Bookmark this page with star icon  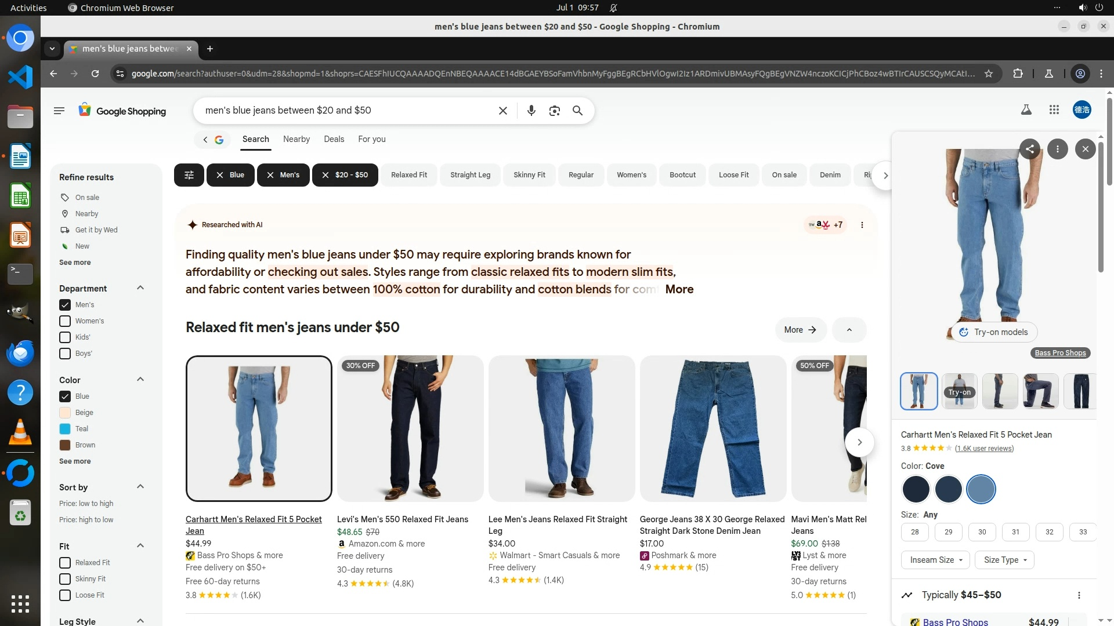(x=989, y=74)
